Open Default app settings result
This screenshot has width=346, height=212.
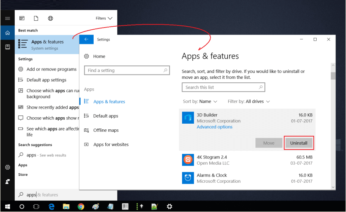click(x=42, y=80)
